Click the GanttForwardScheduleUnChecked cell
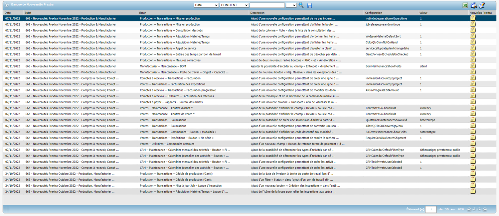 [x=387, y=54]
